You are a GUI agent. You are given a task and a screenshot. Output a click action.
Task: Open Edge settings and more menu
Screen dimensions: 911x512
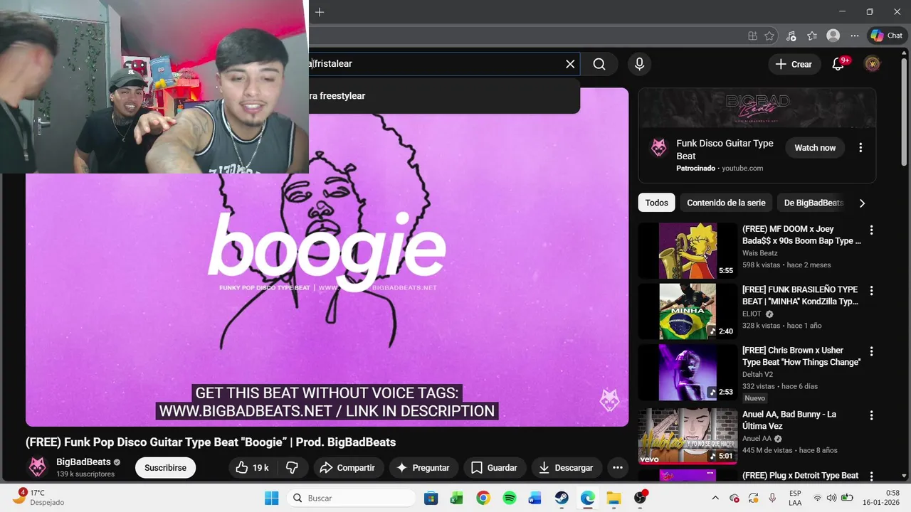(x=854, y=36)
